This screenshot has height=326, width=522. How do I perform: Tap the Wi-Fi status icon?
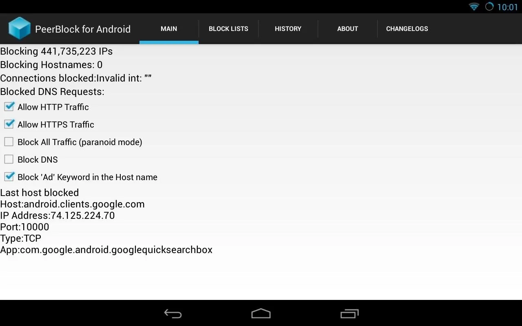[474, 7]
